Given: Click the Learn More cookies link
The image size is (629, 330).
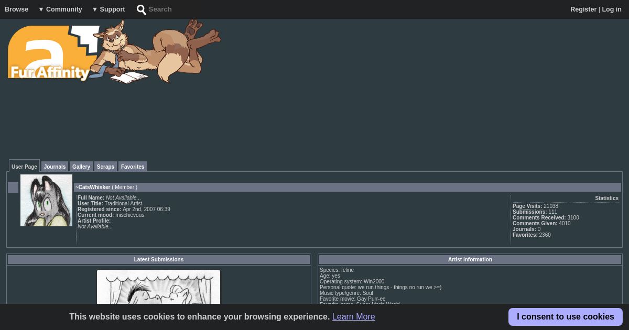Looking at the screenshot, I should pyautogui.click(x=353, y=316).
